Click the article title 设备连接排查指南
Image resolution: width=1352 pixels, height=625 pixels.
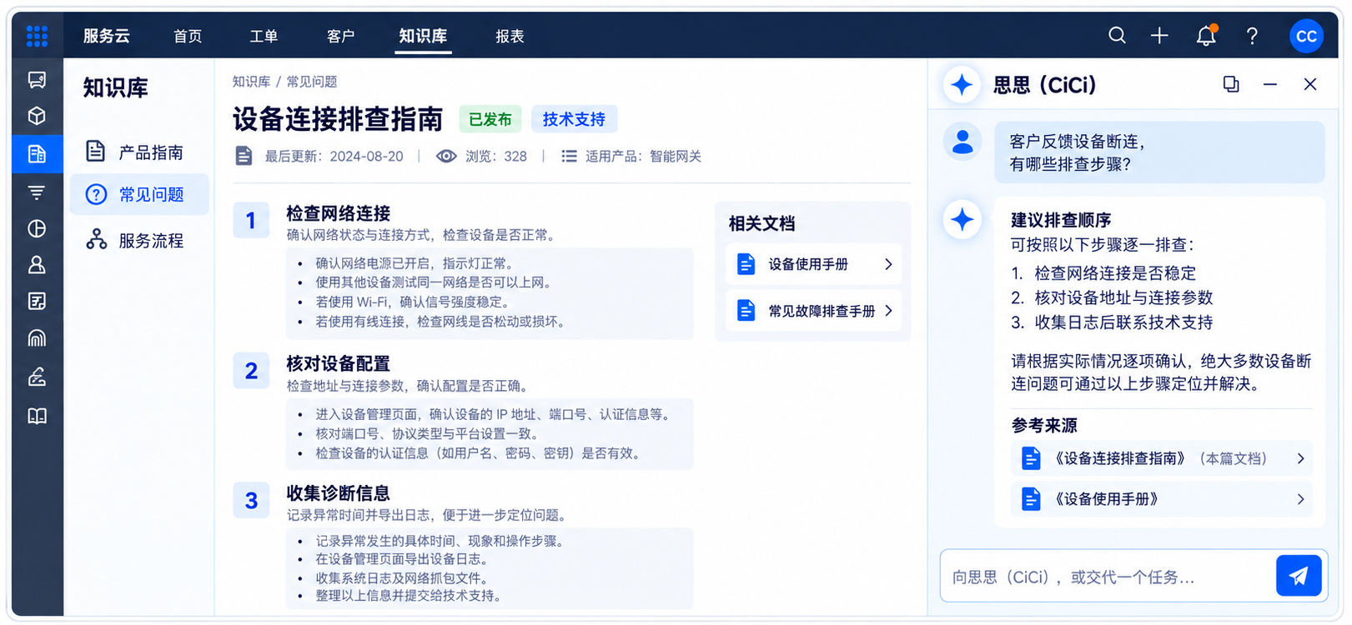click(x=338, y=119)
